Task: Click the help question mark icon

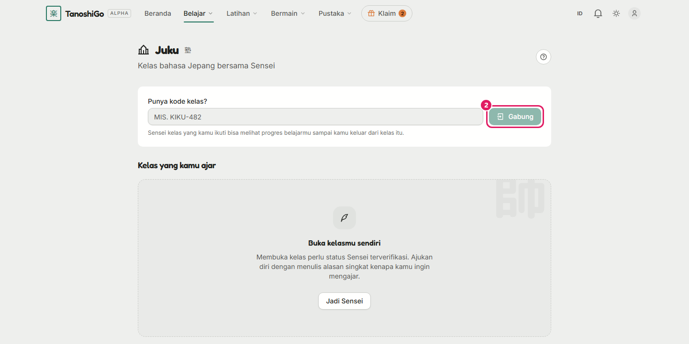Action: 544,57
